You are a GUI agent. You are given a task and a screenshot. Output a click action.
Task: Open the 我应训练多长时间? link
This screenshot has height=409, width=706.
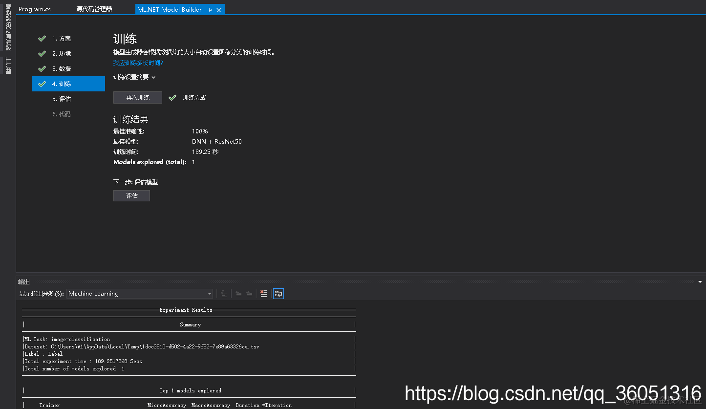(138, 63)
